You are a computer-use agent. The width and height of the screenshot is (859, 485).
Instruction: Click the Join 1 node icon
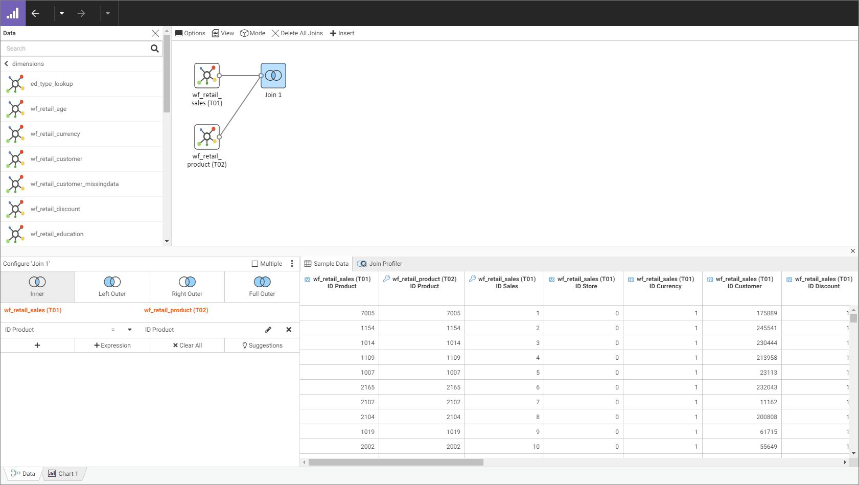273,76
